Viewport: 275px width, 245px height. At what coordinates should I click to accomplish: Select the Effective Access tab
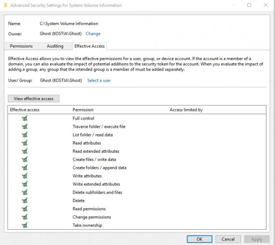pos(89,46)
